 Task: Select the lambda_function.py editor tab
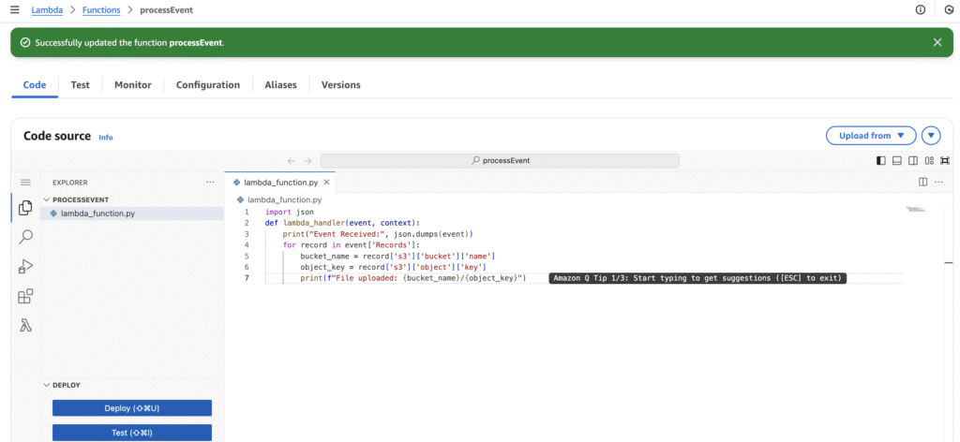[x=279, y=183]
